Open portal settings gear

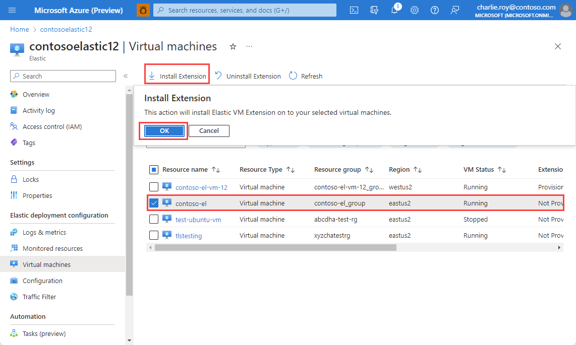tap(415, 10)
